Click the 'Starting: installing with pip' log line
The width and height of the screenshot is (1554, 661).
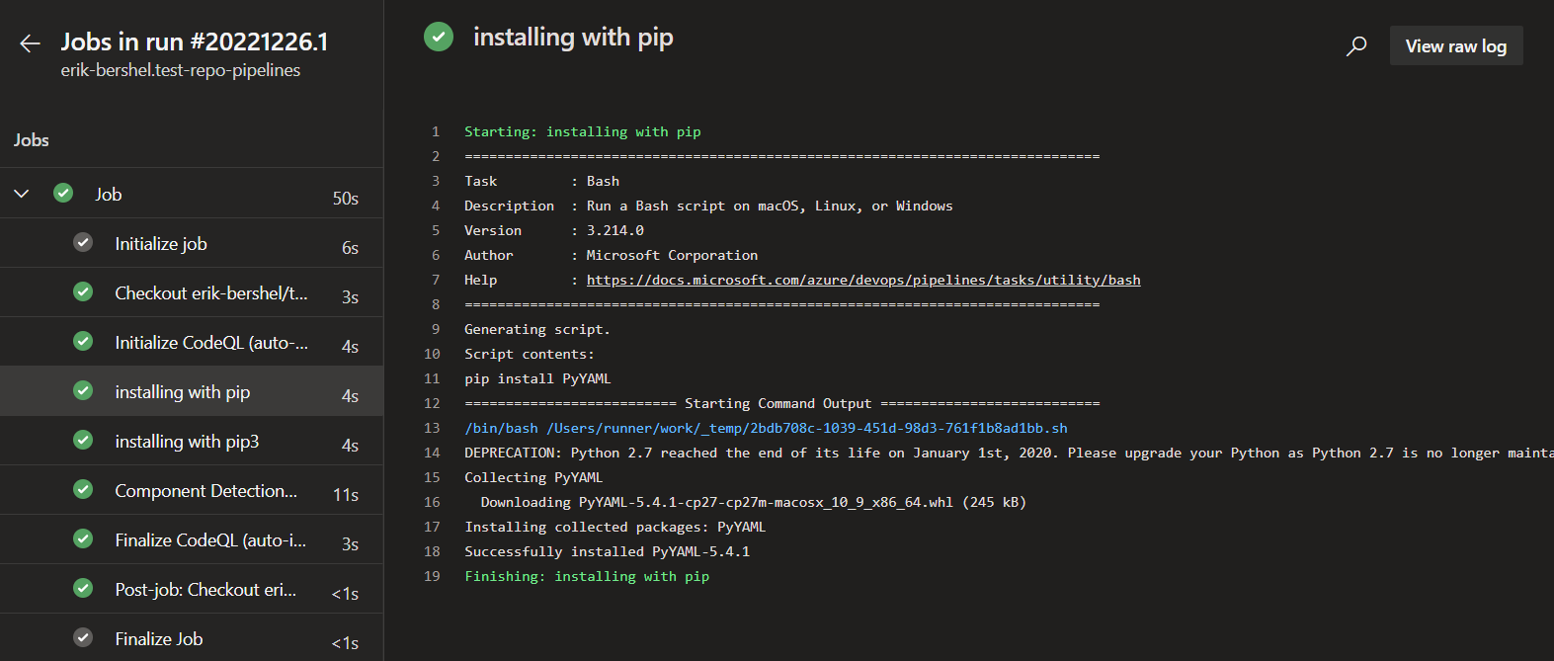pos(583,131)
